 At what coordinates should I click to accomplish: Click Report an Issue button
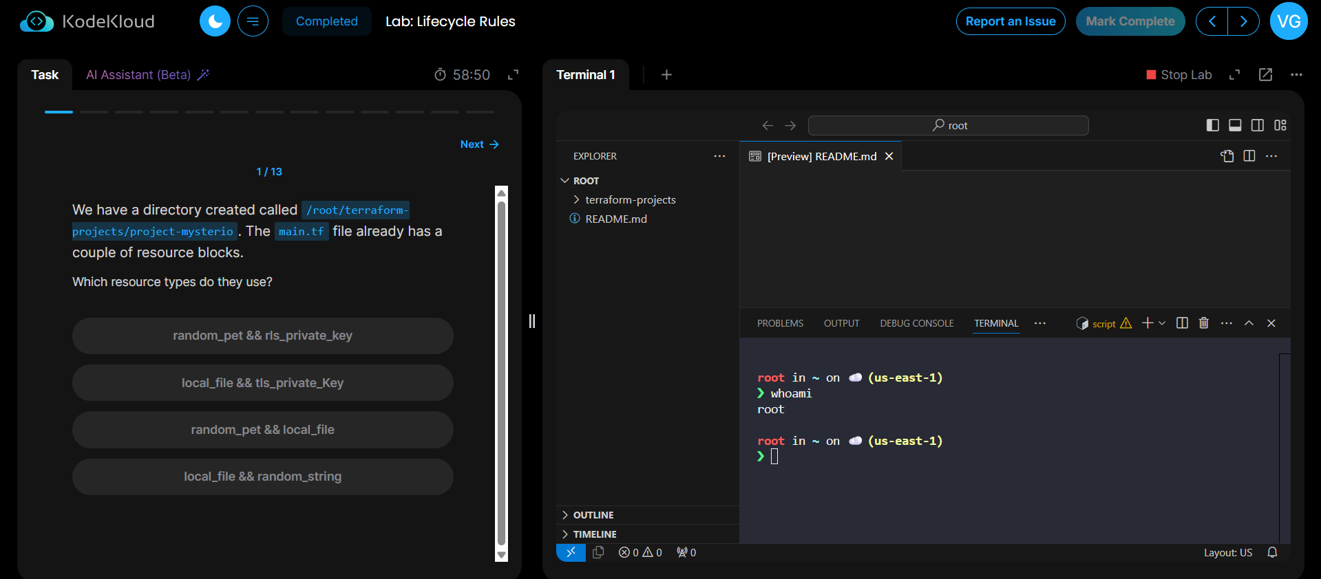point(1011,21)
